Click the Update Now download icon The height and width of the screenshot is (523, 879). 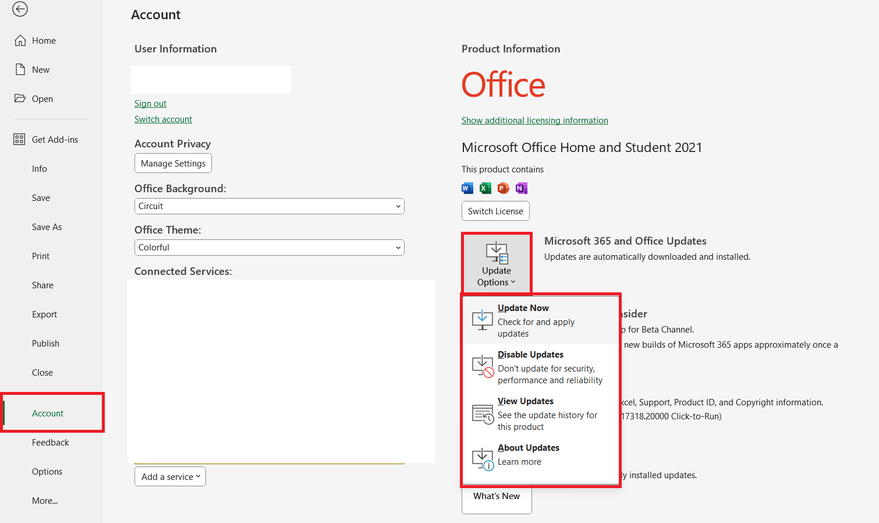pyautogui.click(x=483, y=320)
